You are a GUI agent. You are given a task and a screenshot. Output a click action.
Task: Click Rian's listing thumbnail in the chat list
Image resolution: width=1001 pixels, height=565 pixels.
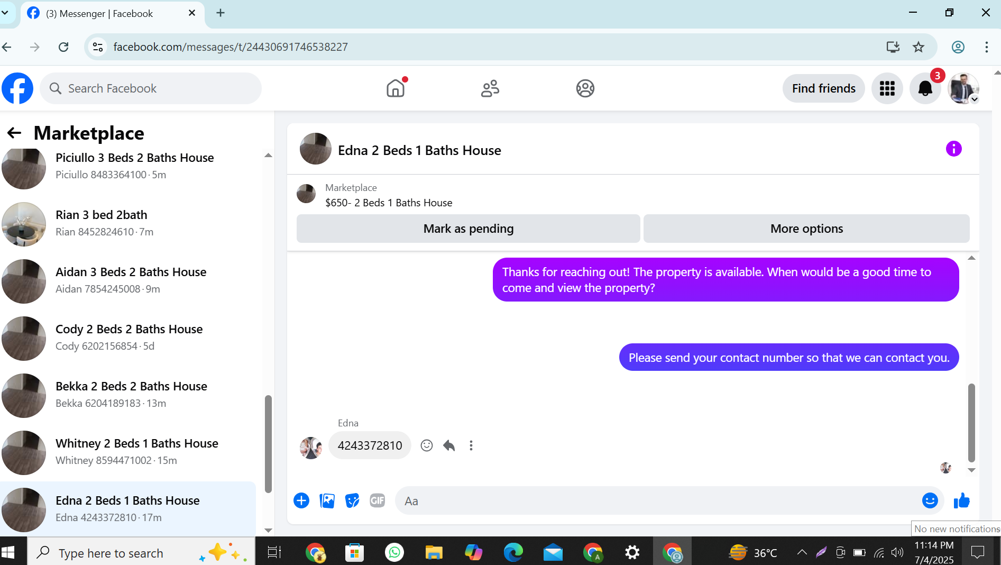tap(24, 224)
